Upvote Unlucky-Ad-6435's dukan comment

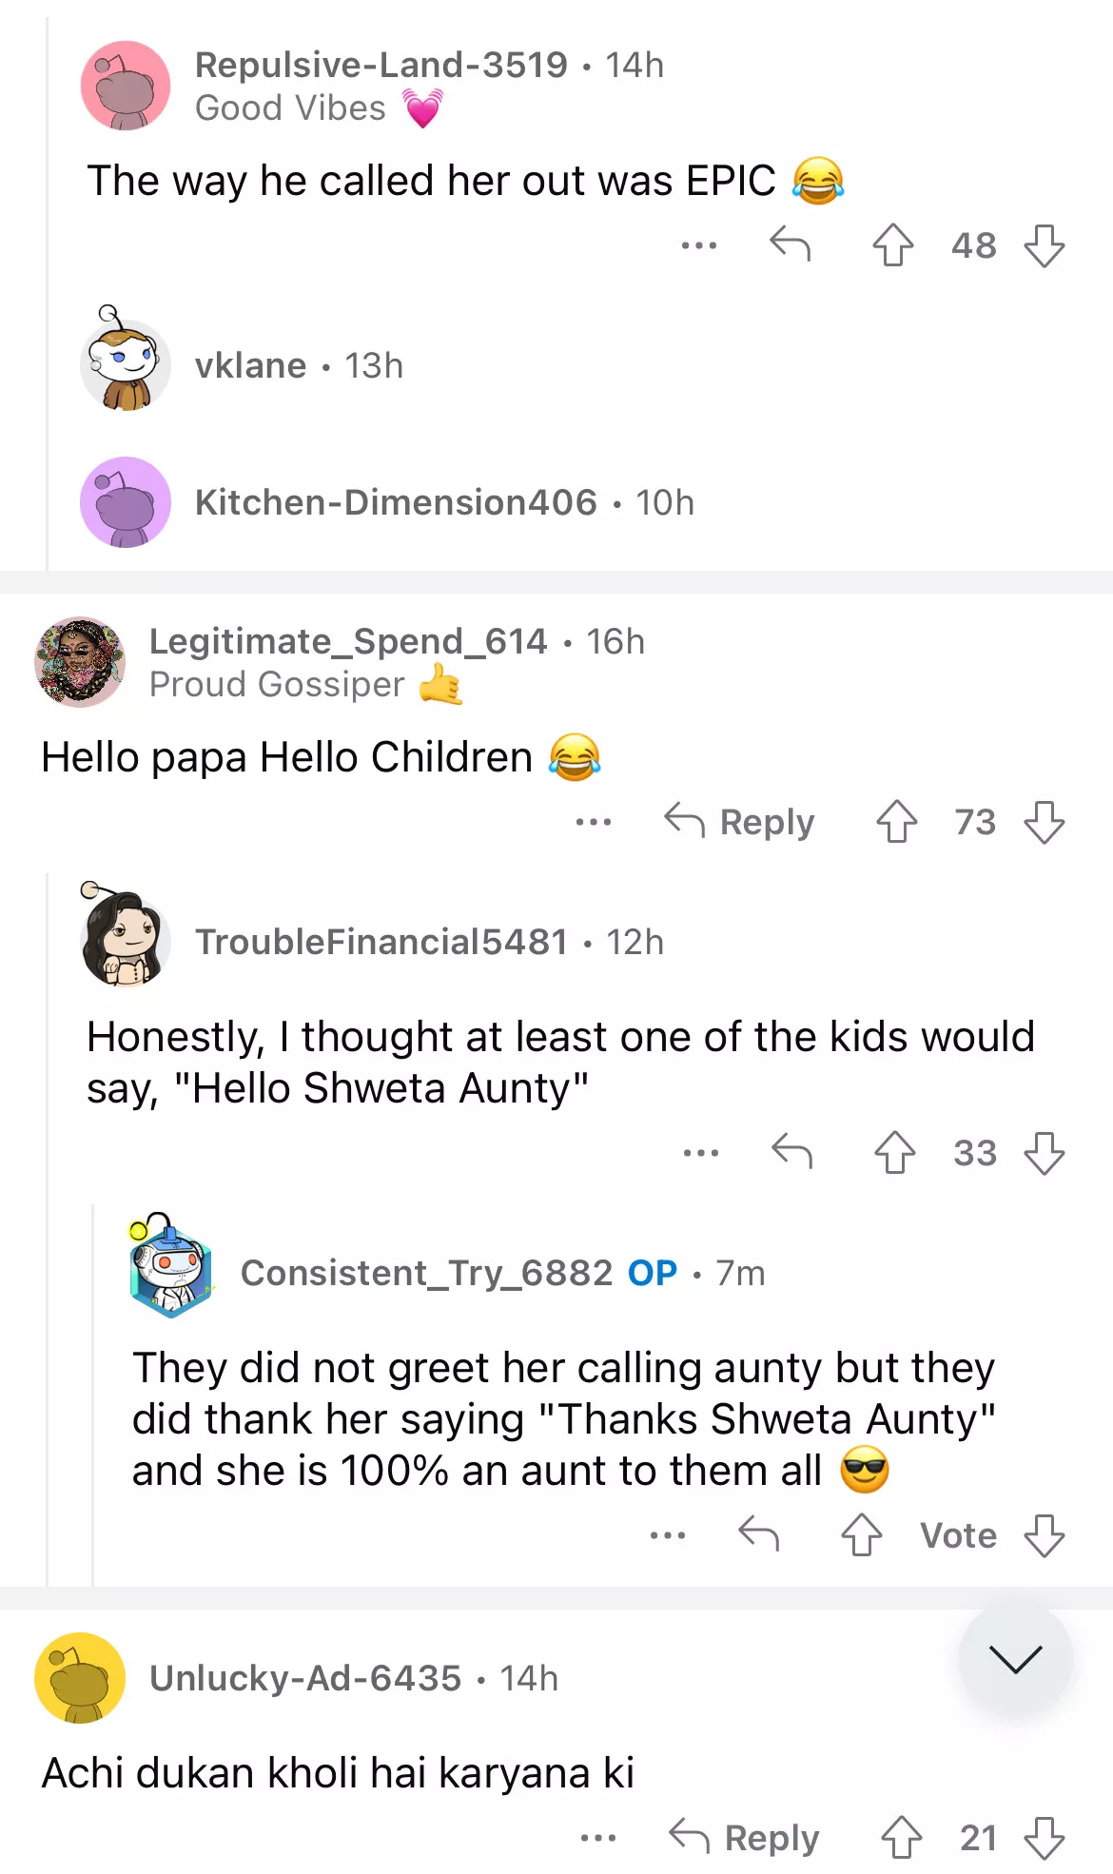coord(901,1838)
